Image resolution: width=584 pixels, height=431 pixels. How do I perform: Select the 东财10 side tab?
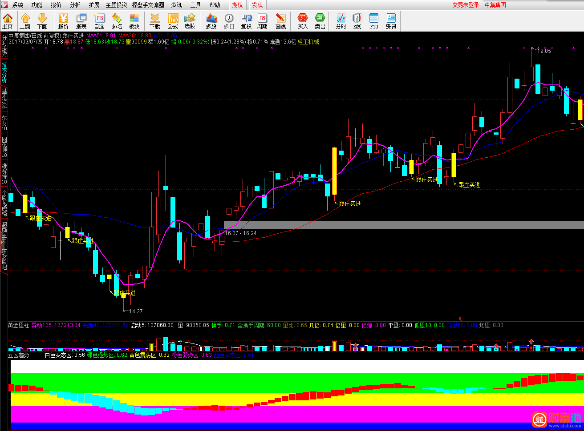(4, 123)
